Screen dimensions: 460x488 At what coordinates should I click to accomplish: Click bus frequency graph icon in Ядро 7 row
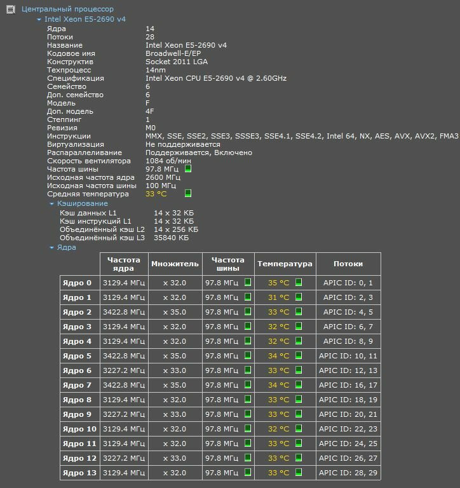(248, 384)
